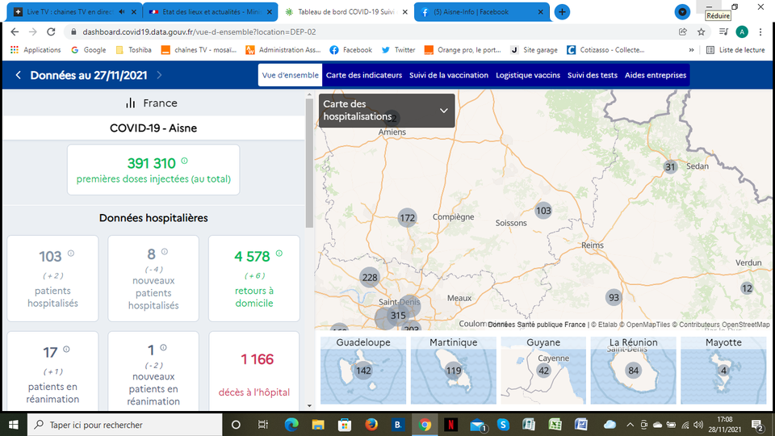
Task: Open Firefox from taskbar
Action: click(x=371, y=425)
